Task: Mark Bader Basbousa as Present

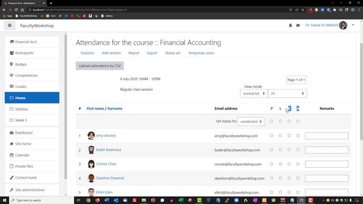Action: (x=272, y=150)
